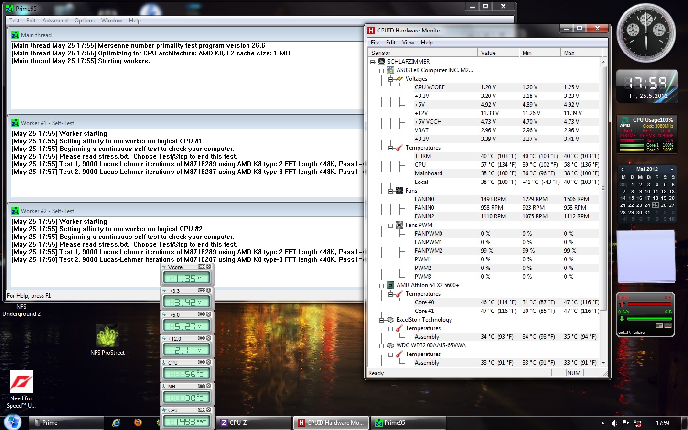The height and width of the screenshot is (430, 688).
Task: Open settings of the +3.3 voltage gadget
Action: click(201, 290)
